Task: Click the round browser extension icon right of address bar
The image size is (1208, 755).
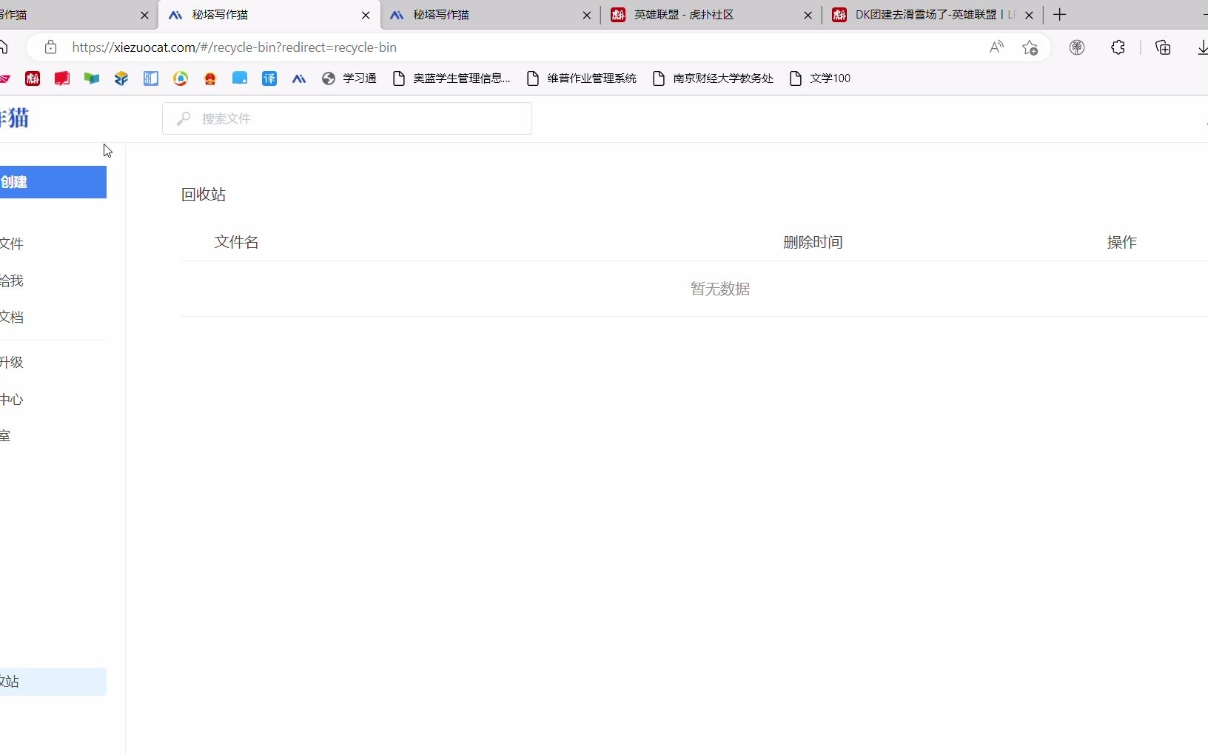Action: (x=1077, y=47)
